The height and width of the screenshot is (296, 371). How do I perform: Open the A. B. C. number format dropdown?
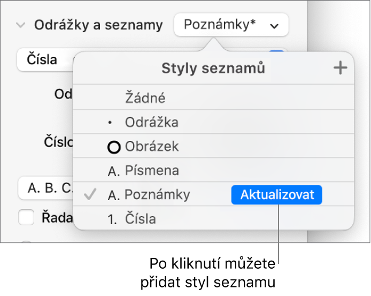click(46, 188)
